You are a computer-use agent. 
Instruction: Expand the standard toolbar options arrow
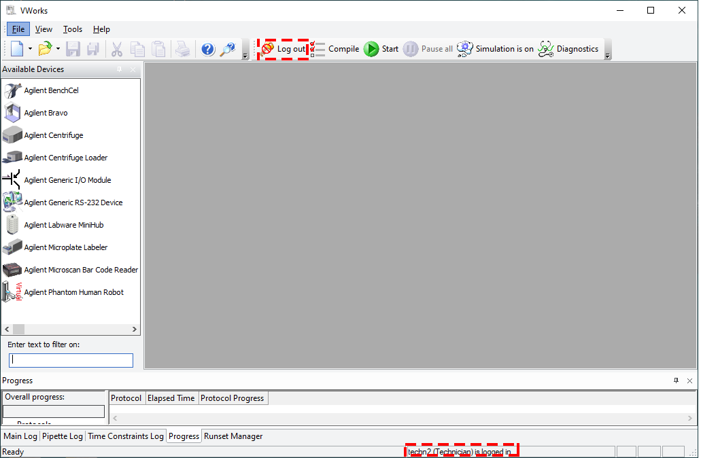[245, 56]
